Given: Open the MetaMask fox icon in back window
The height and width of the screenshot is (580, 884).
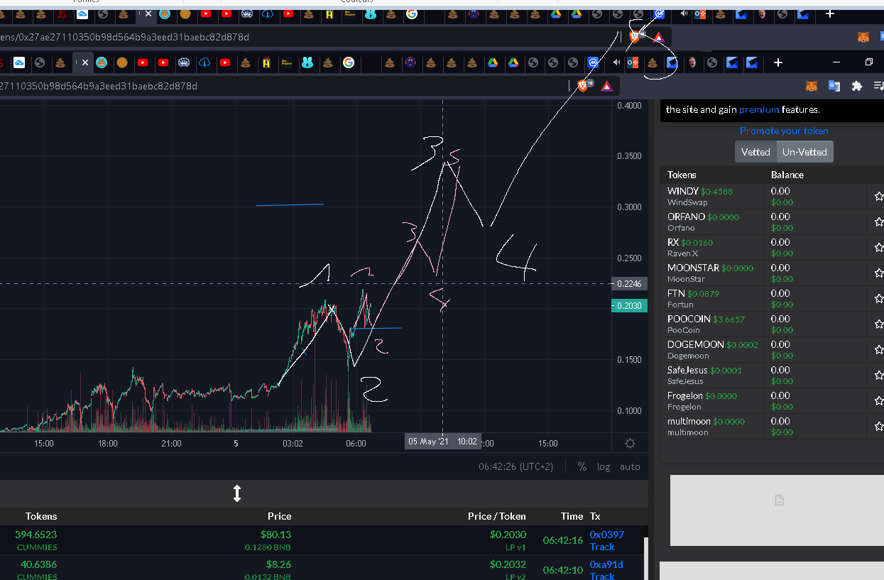Looking at the screenshot, I should [863, 37].
